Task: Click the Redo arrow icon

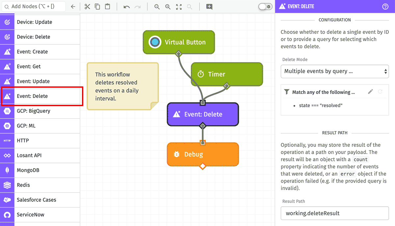Action: point(138,7)
